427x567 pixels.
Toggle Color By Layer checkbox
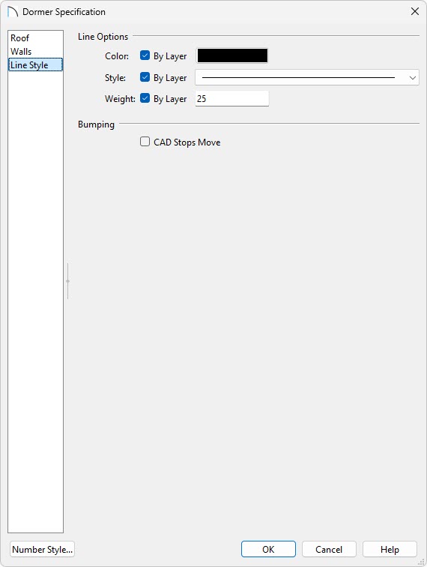coord(145,55)
